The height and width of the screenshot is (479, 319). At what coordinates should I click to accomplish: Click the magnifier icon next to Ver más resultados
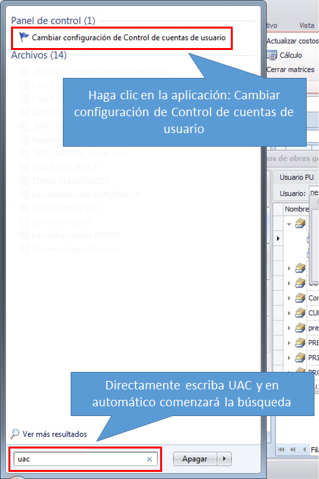(15, 434)
